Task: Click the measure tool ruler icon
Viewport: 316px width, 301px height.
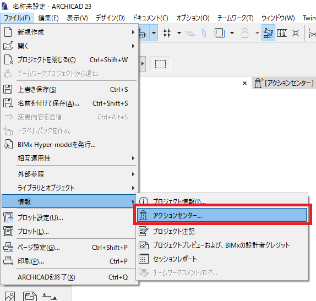Action: click(282, 33)
